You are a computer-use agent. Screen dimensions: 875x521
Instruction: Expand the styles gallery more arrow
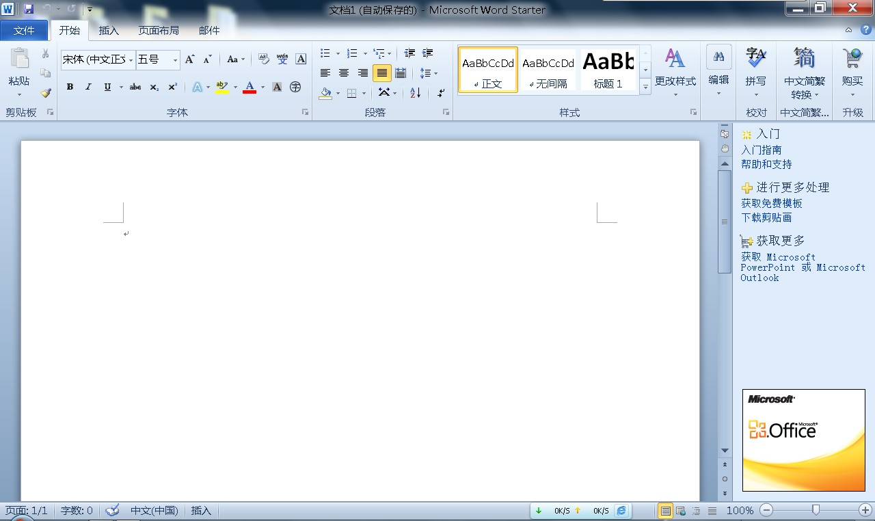coord(645,86)
